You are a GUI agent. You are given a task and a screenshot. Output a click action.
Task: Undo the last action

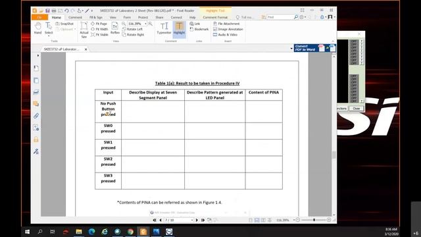[x=66, y=11]
